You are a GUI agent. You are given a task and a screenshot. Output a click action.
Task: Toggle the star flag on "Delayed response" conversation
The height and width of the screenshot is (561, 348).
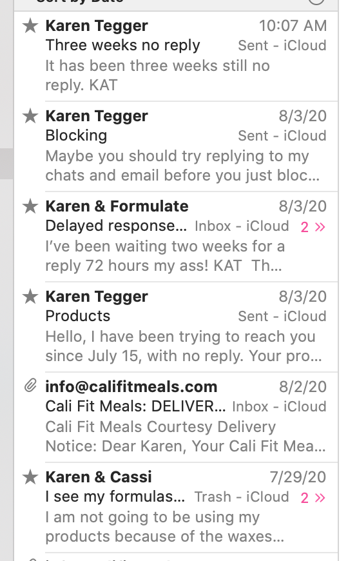[x=30, y=206]
